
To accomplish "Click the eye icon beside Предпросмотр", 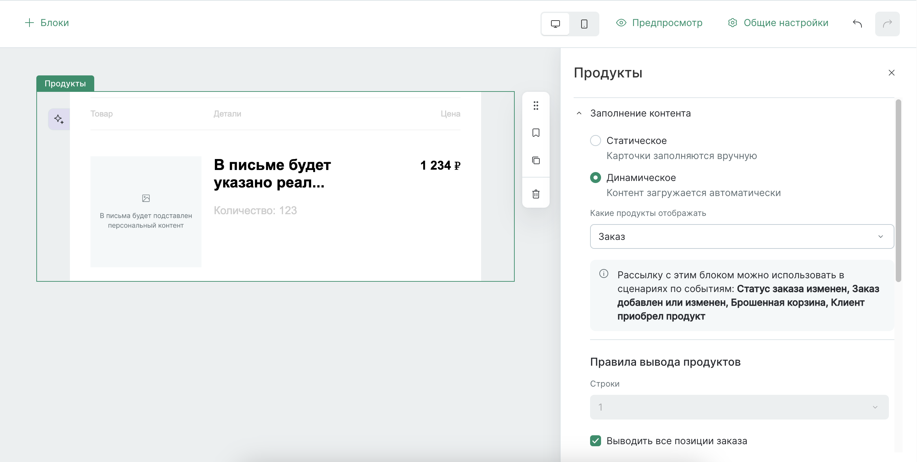I will click(621, 23).
